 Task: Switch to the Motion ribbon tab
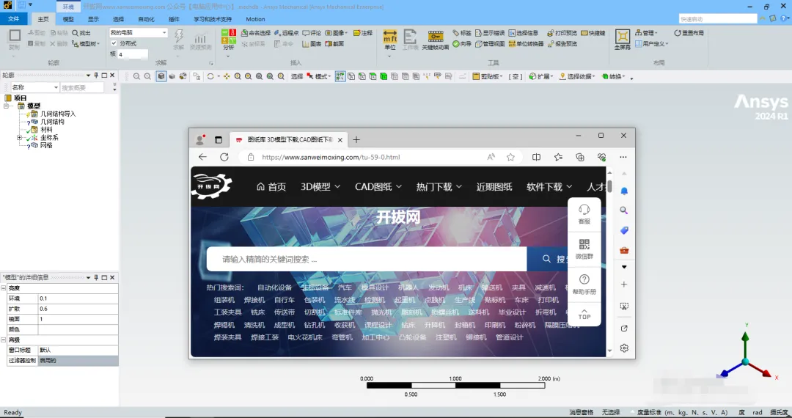pos(255,19)
